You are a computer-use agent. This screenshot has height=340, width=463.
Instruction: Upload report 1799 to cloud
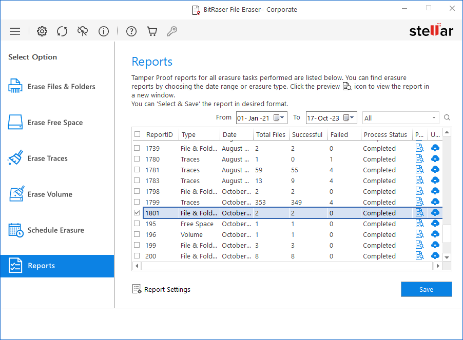click(x=435, y=202)
